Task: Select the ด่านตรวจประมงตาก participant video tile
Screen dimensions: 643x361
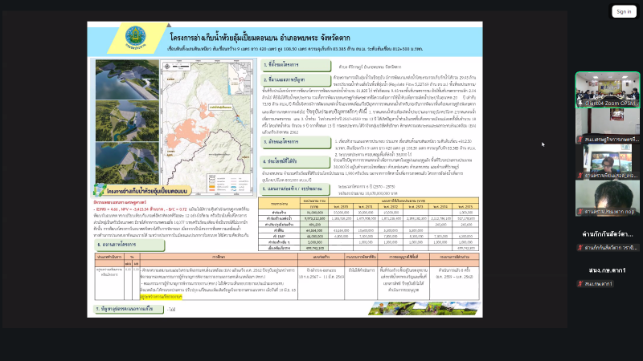Action: 608,197
